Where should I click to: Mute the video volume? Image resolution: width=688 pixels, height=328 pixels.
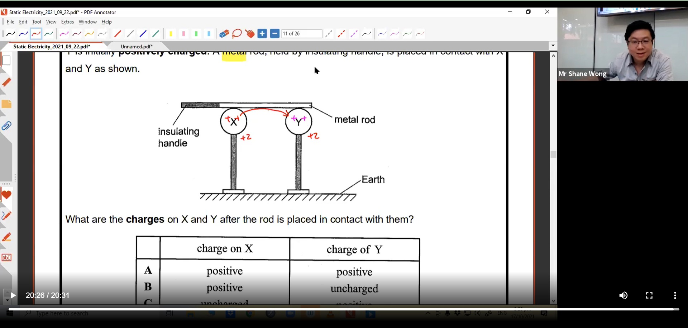(623, 295)
